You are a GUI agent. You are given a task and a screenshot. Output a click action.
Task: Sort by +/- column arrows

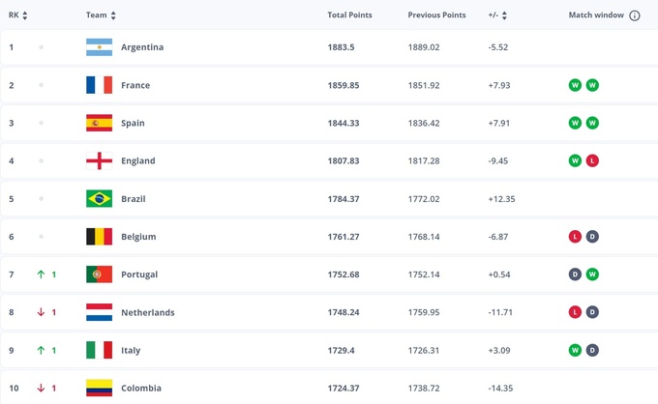coord(504,15)
